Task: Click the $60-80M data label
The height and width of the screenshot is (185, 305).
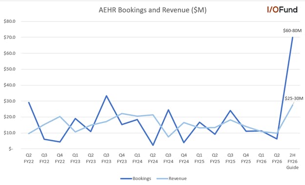Action: 292,31
